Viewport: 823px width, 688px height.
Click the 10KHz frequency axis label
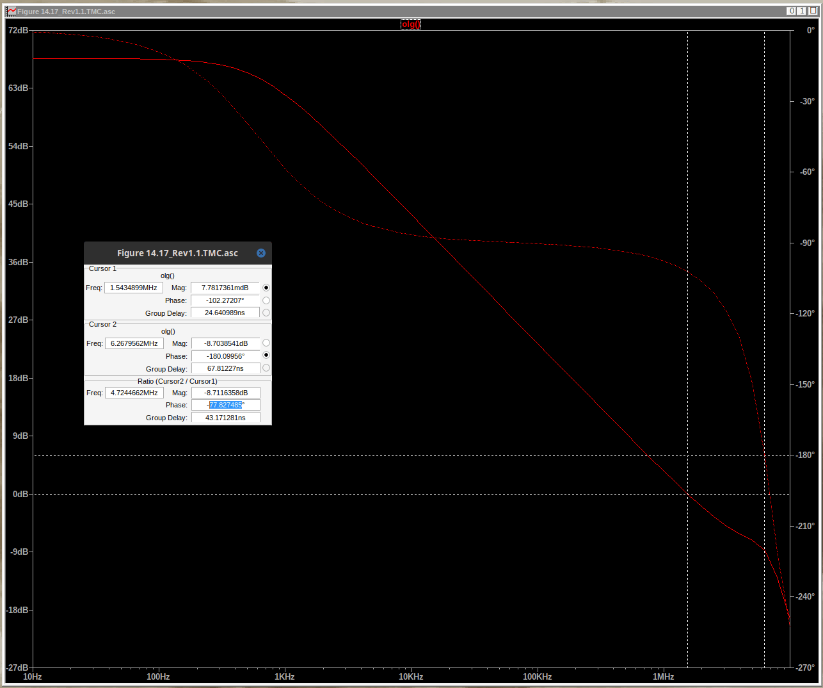[x=411, y=677]
